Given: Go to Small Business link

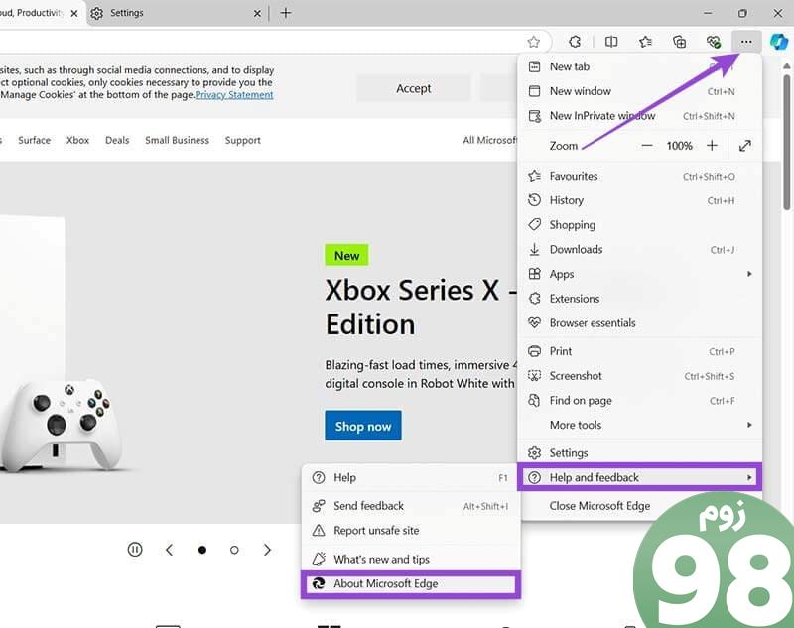Looking at the screenshot, I should [178, 140].
